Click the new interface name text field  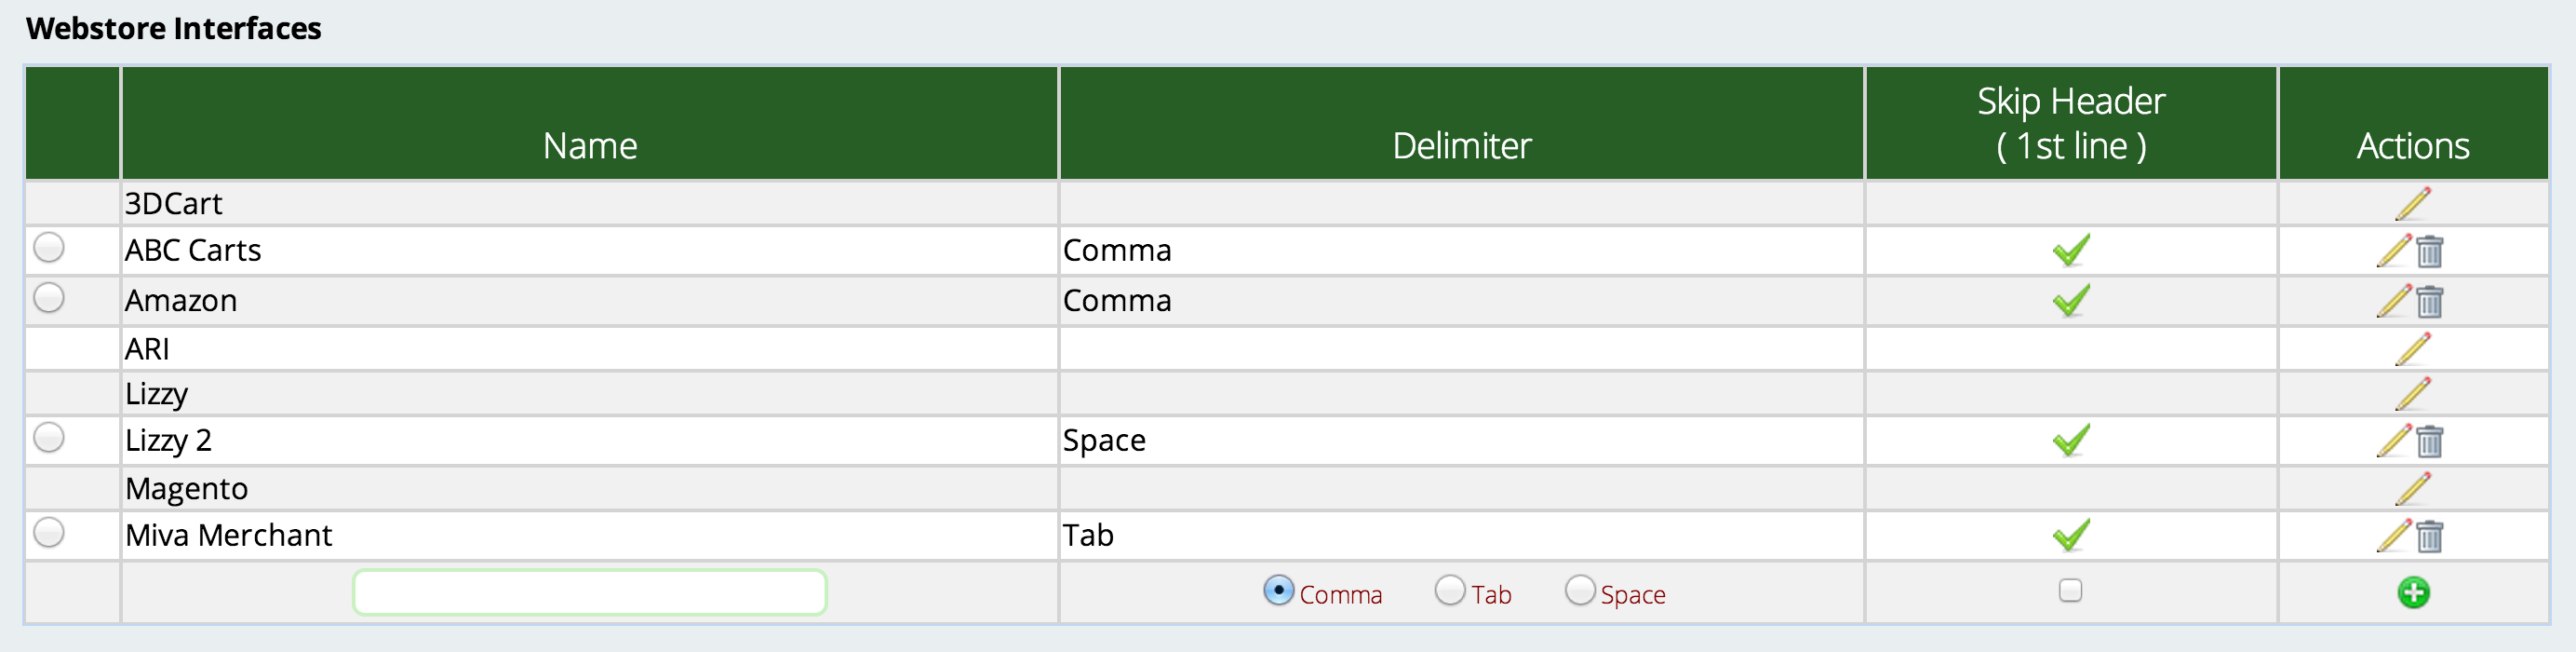(x=589, y=593)
